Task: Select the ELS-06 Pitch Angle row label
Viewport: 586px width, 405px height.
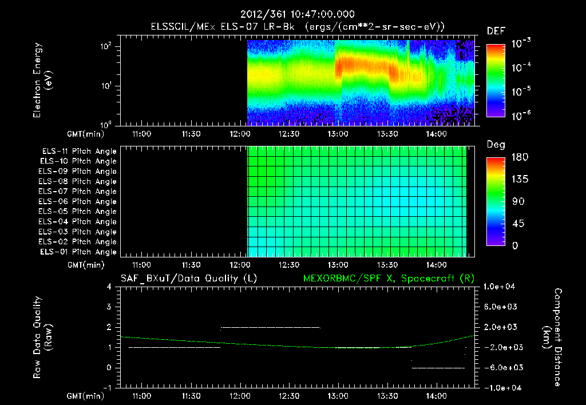Action: tap(77, 201)
